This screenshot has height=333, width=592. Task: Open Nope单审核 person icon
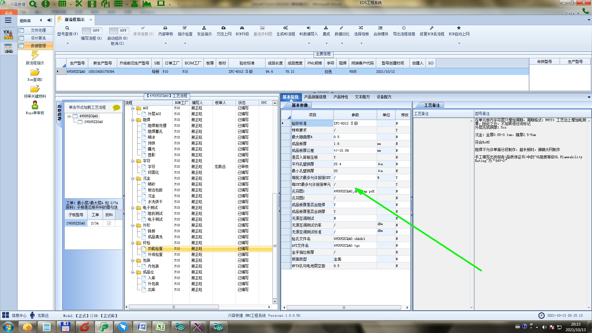[35, 105]
